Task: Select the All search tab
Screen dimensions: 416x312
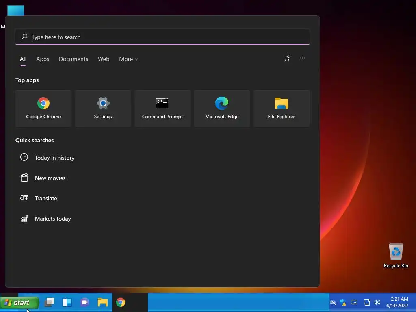Action: tap(23, 59)
